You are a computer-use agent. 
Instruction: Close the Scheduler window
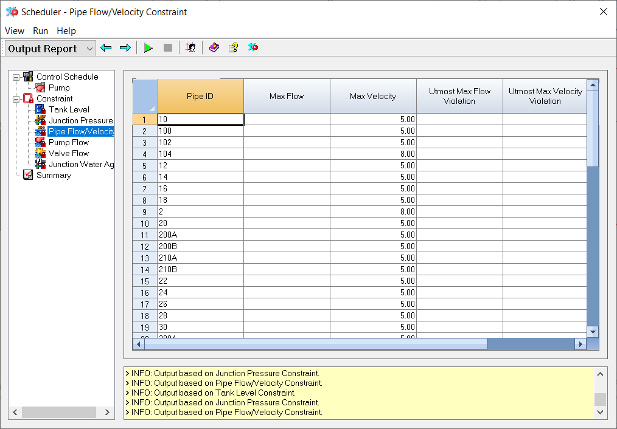[x=604, y=12]
